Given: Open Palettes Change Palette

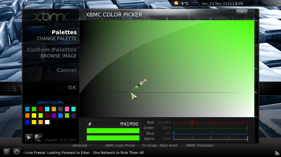Looking at the screenshot, I should [x=51, y=35].
